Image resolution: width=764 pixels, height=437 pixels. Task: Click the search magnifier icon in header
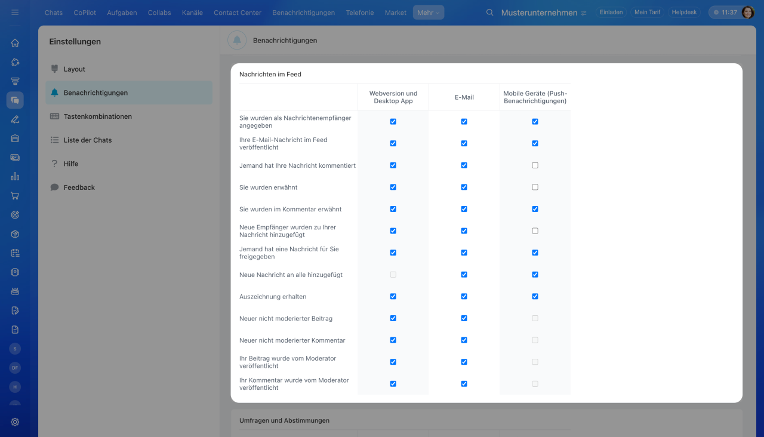(x=490, y=13)
